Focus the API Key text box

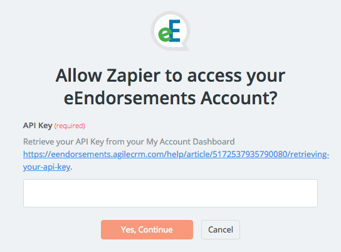pyautogui.click(x=170, y=193)
